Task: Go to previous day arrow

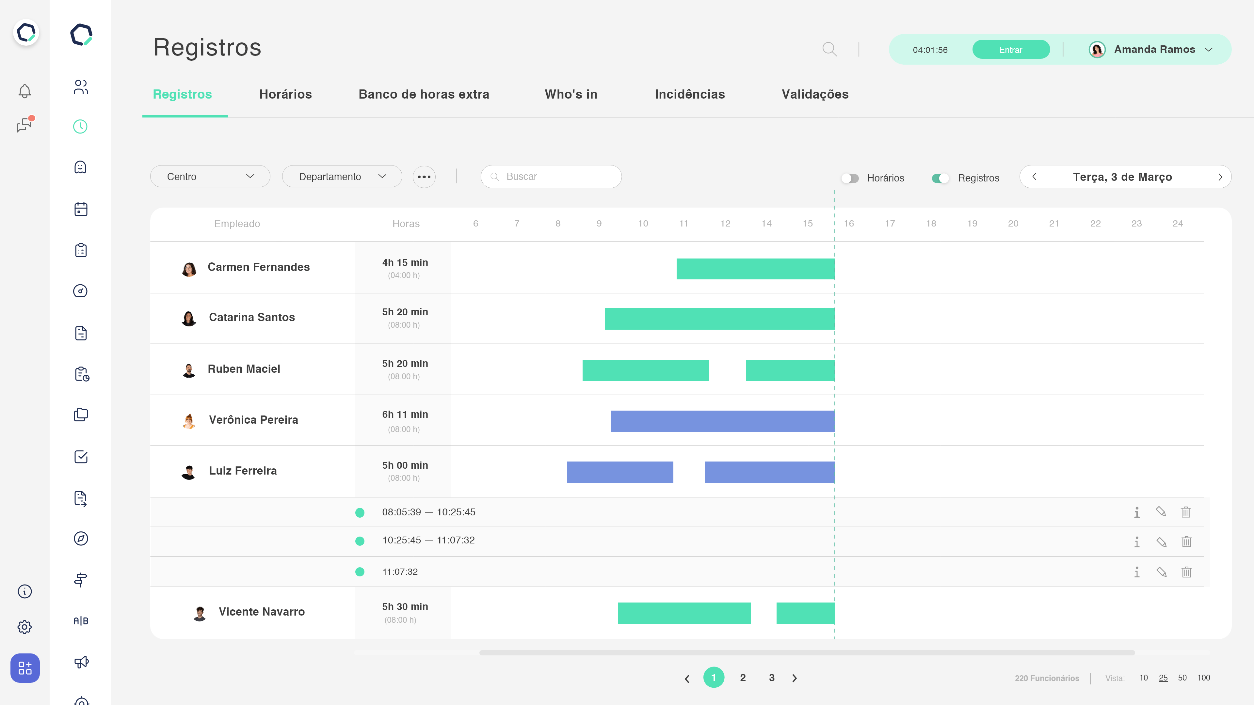Action: pyautogui.click(x=1035, y=177)
